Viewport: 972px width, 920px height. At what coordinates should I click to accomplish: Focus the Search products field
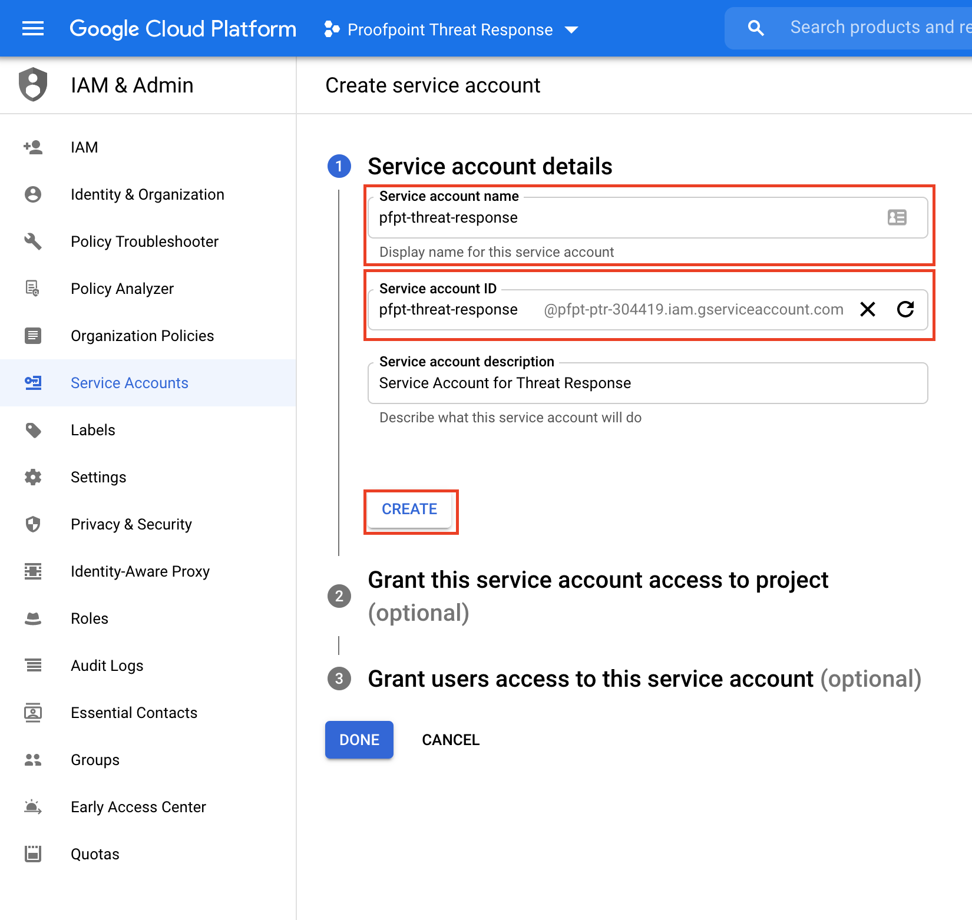pos(878,28)
